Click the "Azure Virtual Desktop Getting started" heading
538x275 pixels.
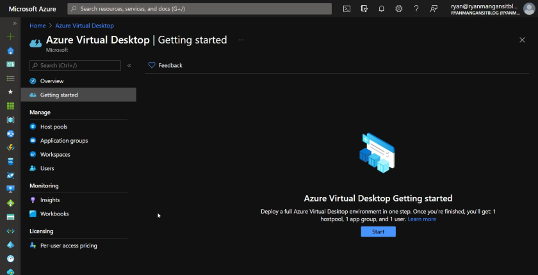(378, 198)
